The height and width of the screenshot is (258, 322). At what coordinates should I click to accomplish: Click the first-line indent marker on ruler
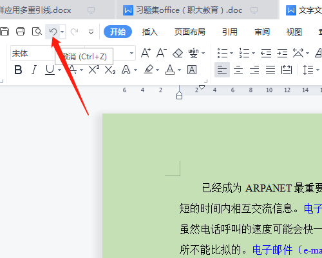click(x=202, y=87)
